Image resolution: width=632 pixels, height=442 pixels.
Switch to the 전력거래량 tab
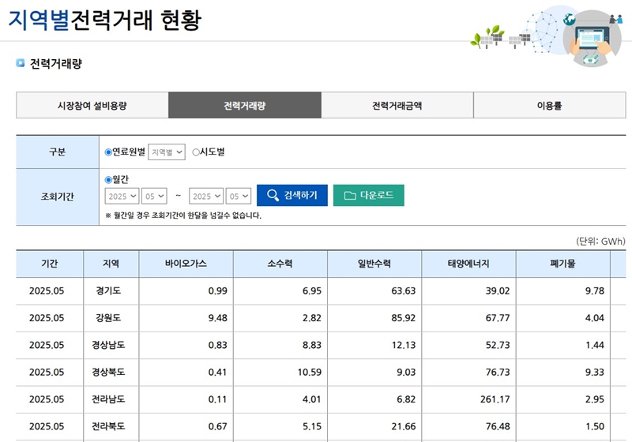click(x=245, y=106)
